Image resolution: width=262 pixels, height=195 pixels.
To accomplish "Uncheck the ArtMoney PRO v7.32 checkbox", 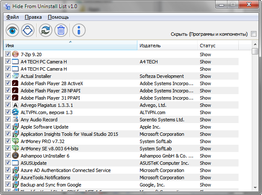I will 8,141.
